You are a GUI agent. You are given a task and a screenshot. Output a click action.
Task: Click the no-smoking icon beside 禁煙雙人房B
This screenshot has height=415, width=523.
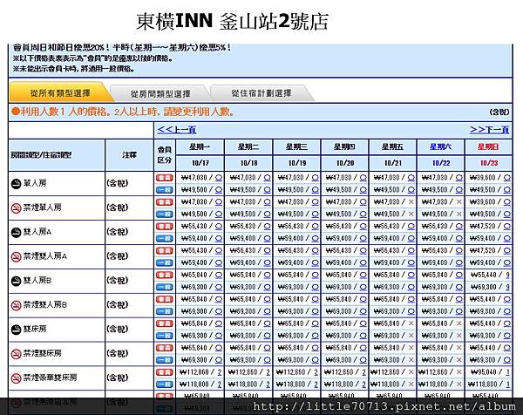pyautogui.click(x=16, y=305)
